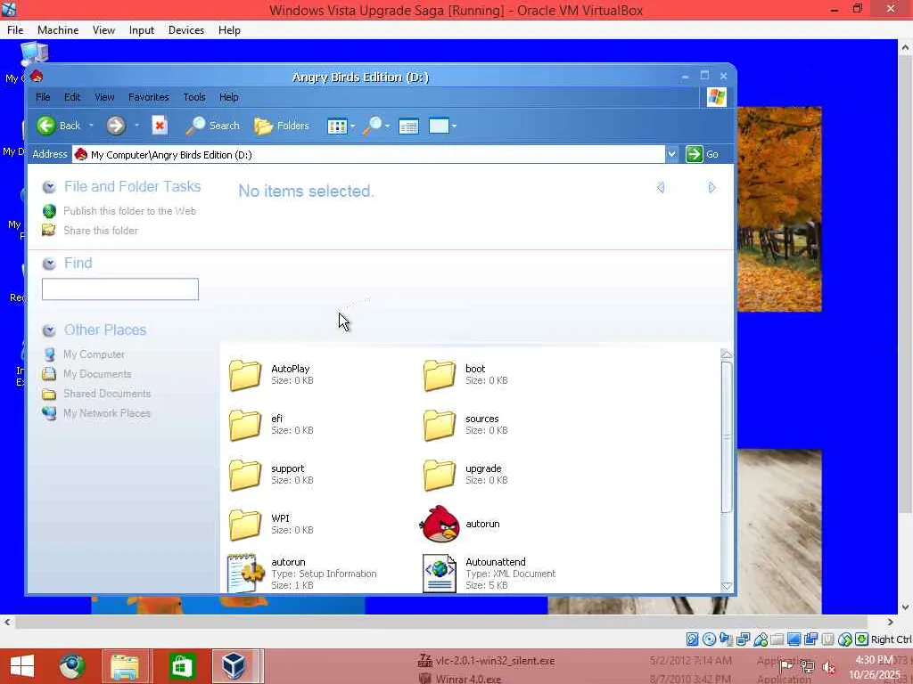Screen dimensions: 913x684
Task: Open the VirtualBox Machine menu
Action: (x=58, y=30)
